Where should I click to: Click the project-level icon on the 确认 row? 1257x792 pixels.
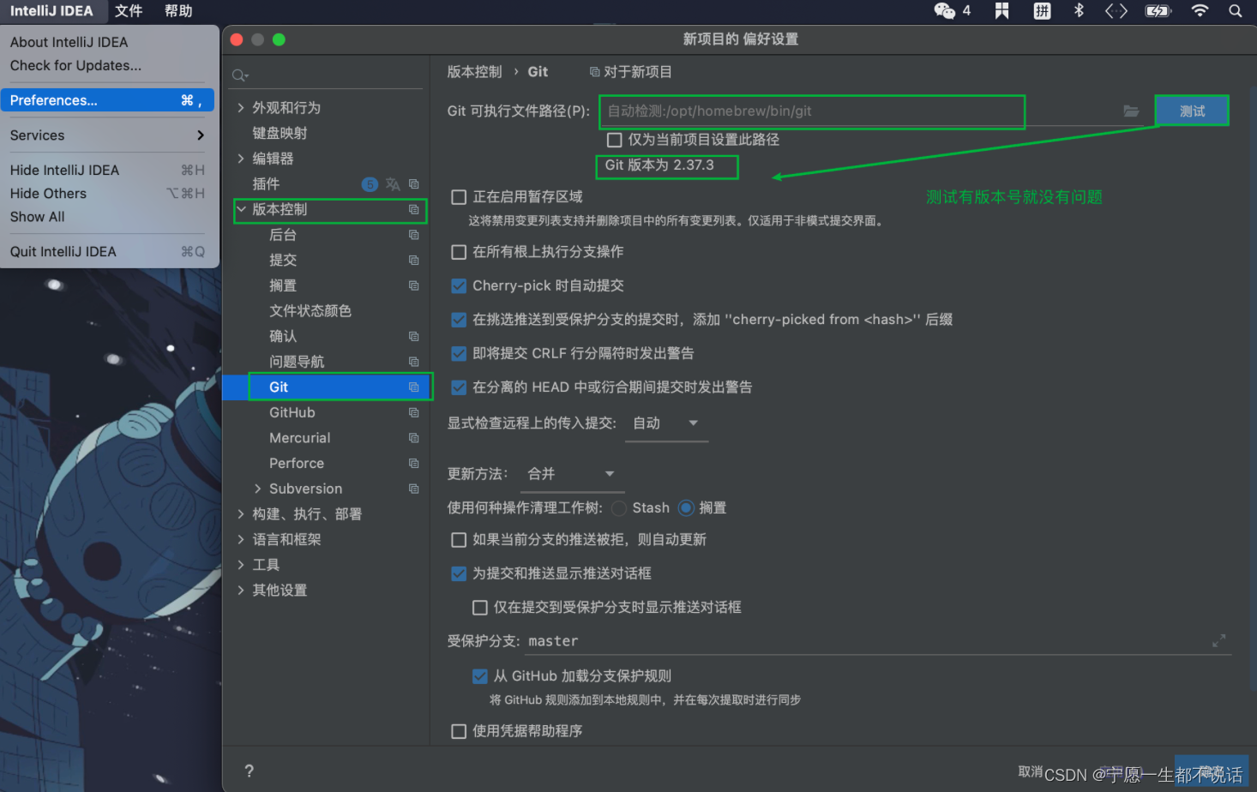(413, 337)
